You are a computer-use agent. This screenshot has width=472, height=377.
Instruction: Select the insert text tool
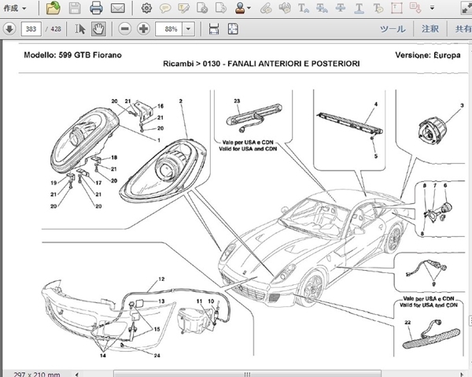pos(303,8)
